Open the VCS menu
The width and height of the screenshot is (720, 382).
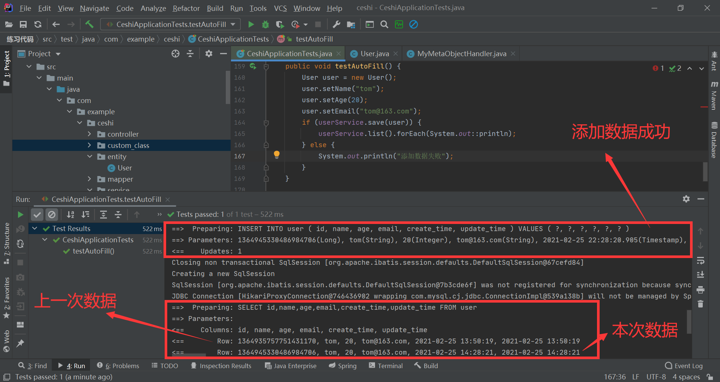[x=280, y=8]
